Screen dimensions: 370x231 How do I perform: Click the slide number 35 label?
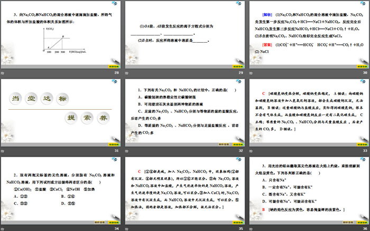pyautogui.click(x=240, y=229)
